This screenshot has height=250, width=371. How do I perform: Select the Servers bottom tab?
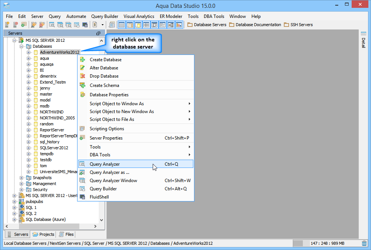(x=18, y=234)
